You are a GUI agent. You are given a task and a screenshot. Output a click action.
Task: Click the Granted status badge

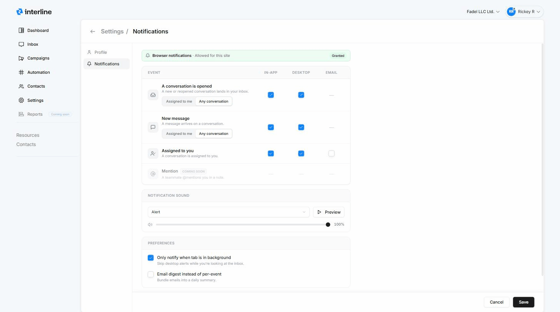coord(338,56)
